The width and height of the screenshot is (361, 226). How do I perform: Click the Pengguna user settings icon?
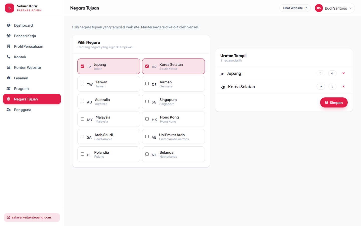pos(9,110)
